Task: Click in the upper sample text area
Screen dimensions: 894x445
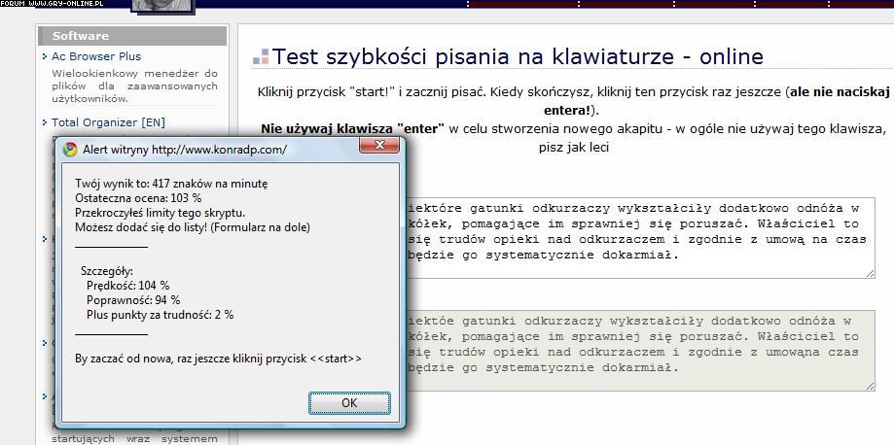Action: point(640,239)
